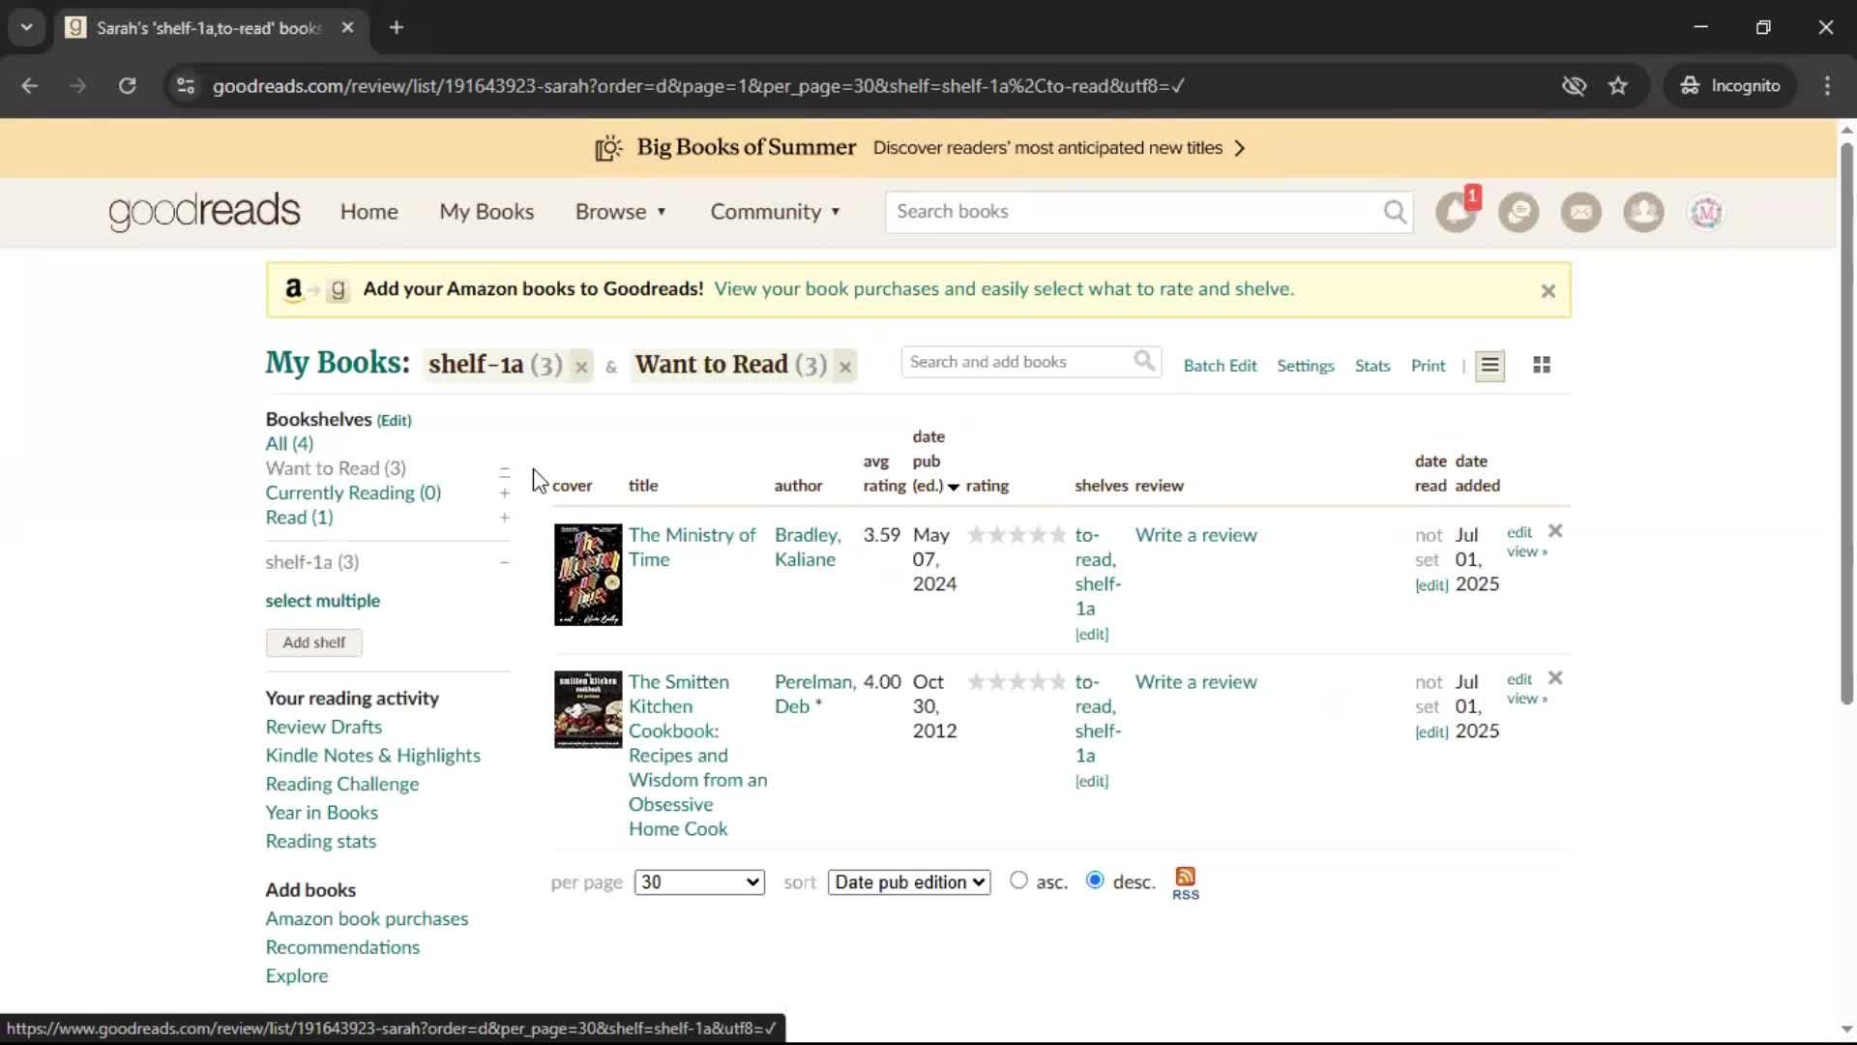
Task: Click the third-party cookies blocked eye icon
Action: click(1574, 86)
